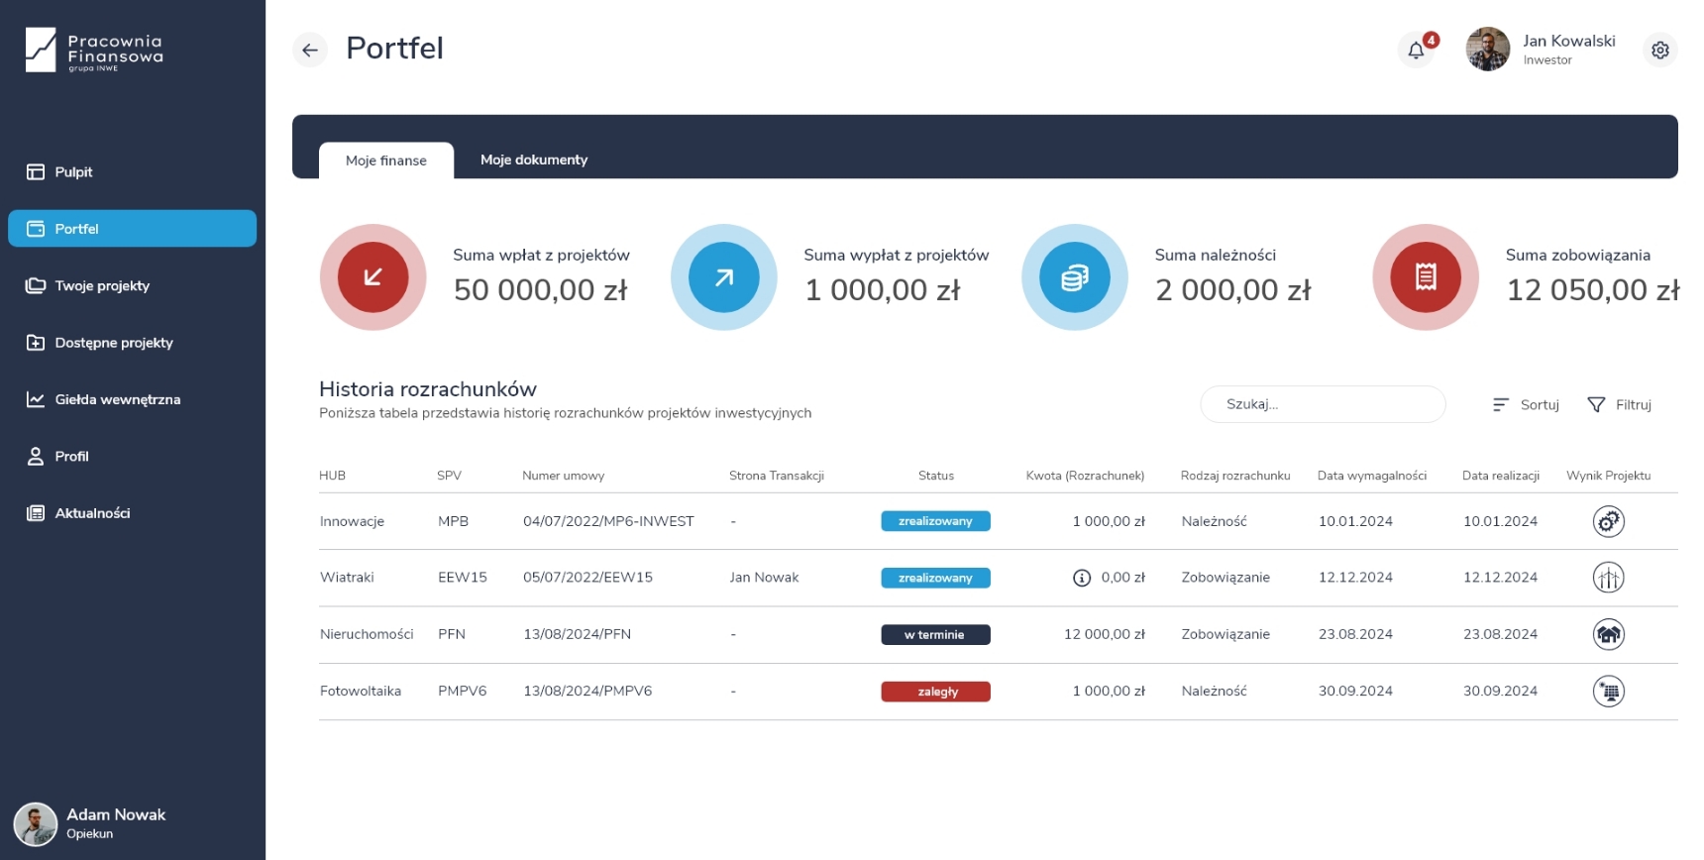Click Jan Kowalski profile avatar
This screenshot has height=860, width=1704.
coord(1487,50)
